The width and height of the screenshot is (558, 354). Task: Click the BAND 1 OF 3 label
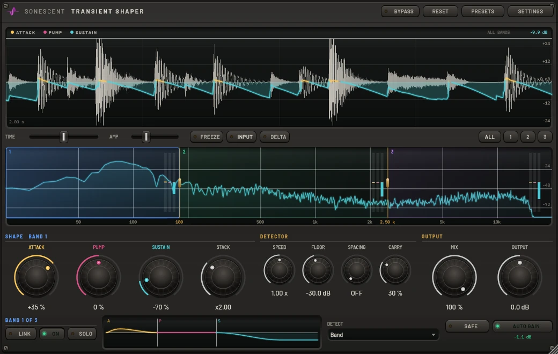pyautogui.click(x=21, y=320)
